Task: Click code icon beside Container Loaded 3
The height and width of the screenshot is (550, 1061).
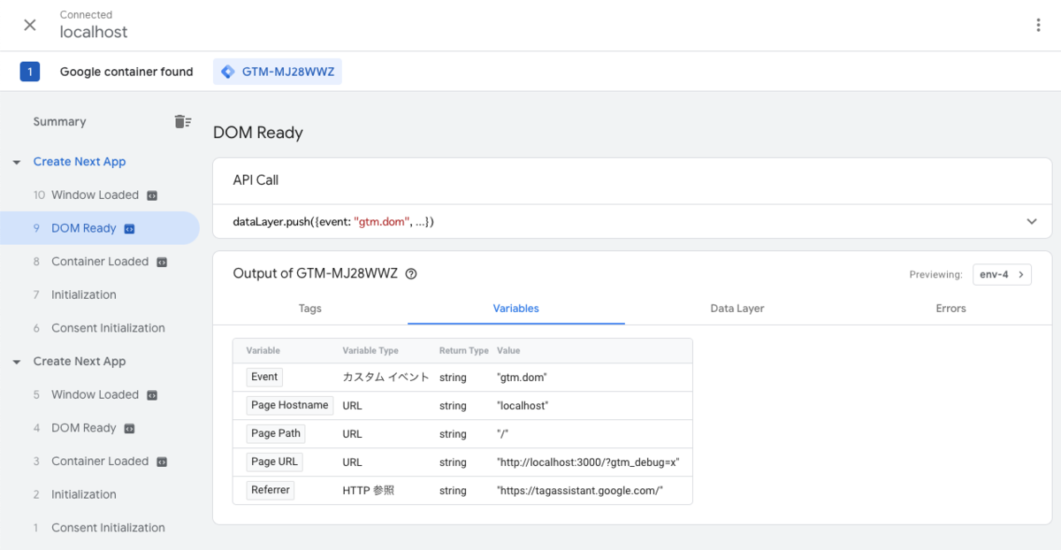Action: 162,462
